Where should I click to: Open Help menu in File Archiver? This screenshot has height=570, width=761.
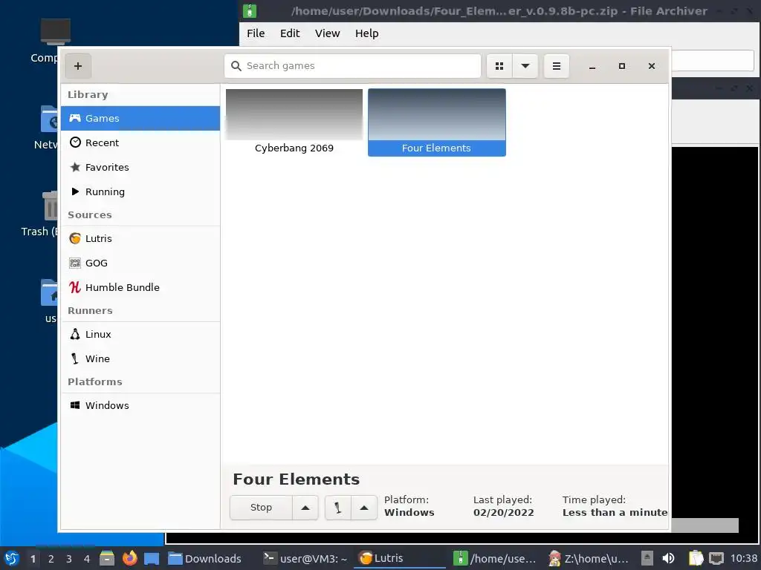[367, 33]
